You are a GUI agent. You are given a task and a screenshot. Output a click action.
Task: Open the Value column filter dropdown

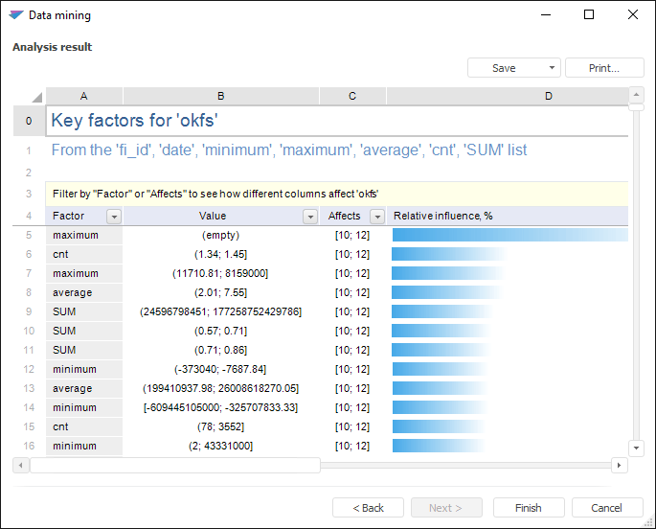[309, 217]
